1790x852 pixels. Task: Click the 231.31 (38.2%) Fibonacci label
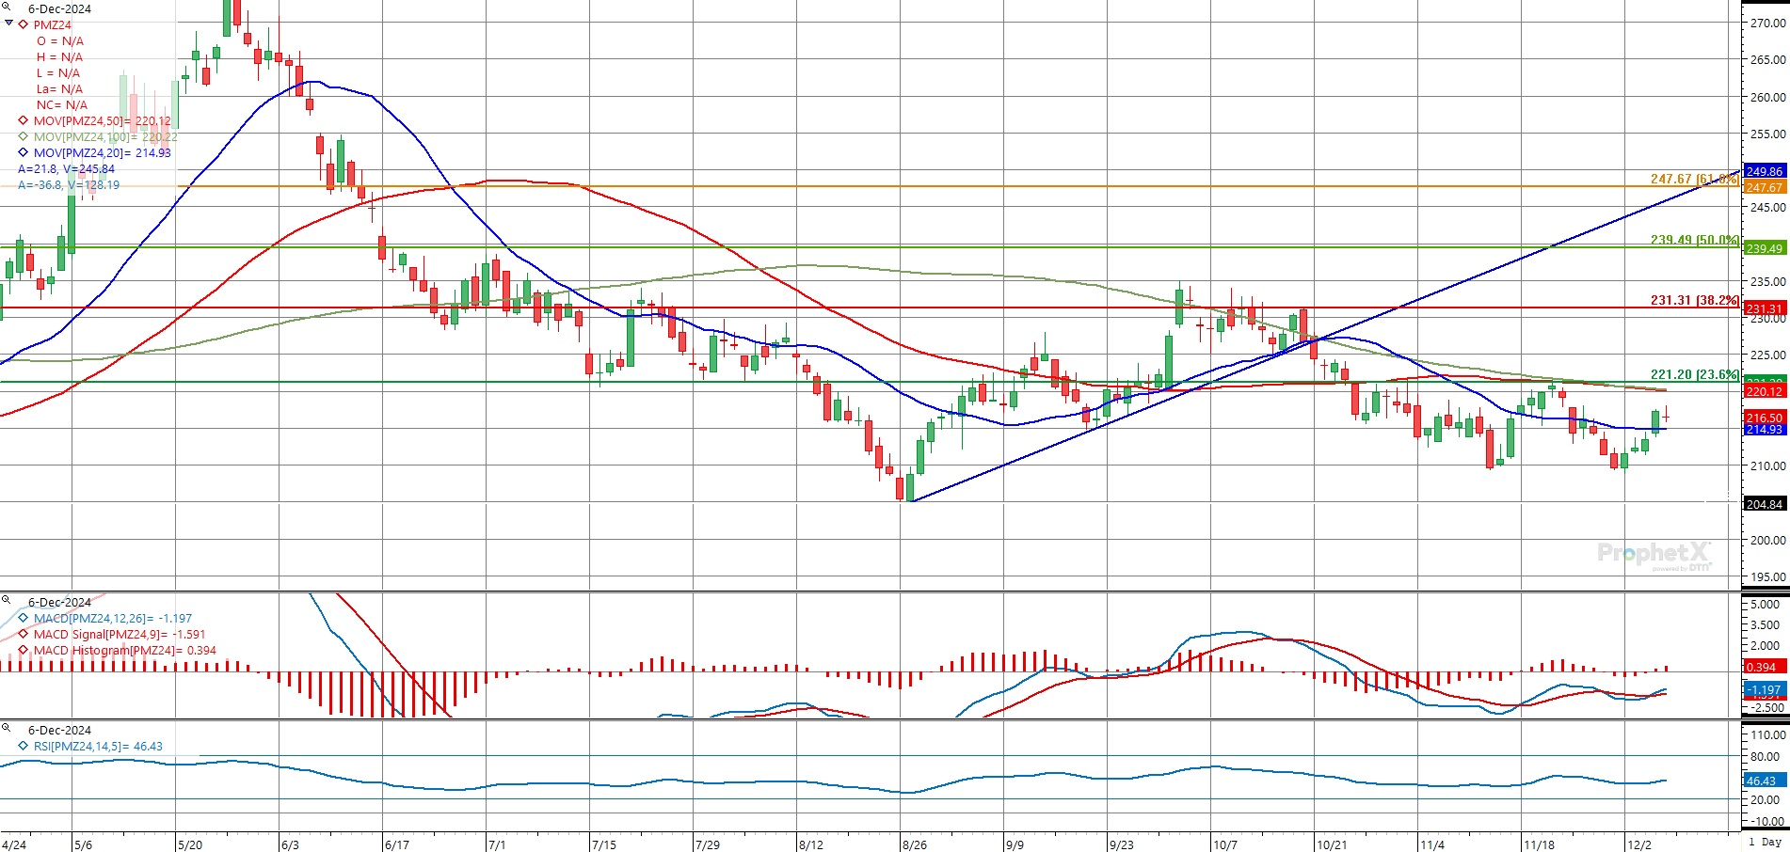(x=1694, y=300)
